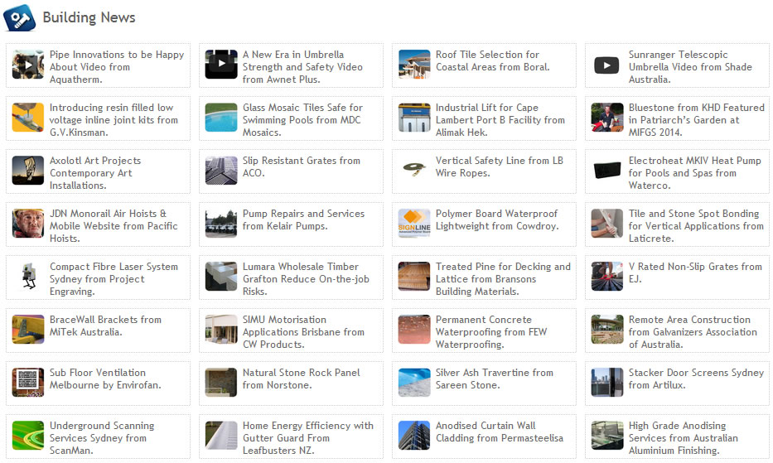
Task: Open Vertical Safety Line from LB Wire Ropes
Action: 500,166
